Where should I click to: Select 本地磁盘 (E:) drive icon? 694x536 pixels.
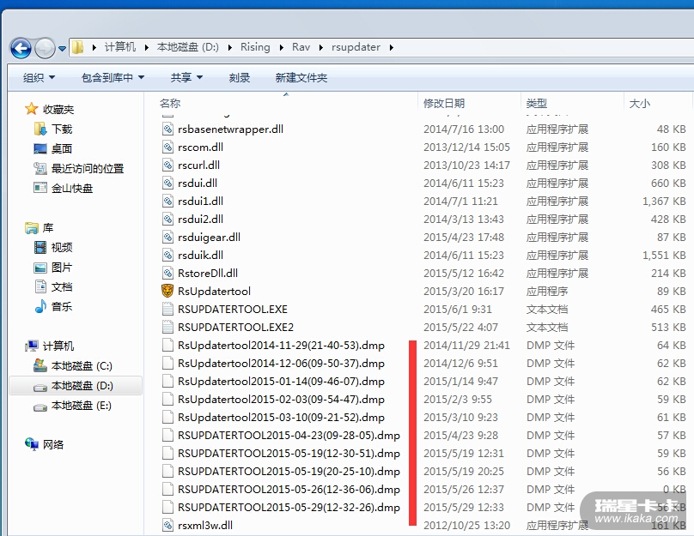[x=40, y=407]
